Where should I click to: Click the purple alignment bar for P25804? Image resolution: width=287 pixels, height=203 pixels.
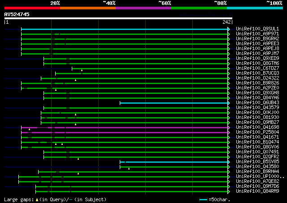125,132
